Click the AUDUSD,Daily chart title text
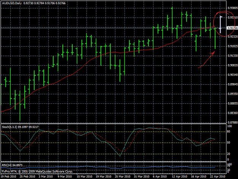This screenshot has height=179, width=238. [12, 3]
